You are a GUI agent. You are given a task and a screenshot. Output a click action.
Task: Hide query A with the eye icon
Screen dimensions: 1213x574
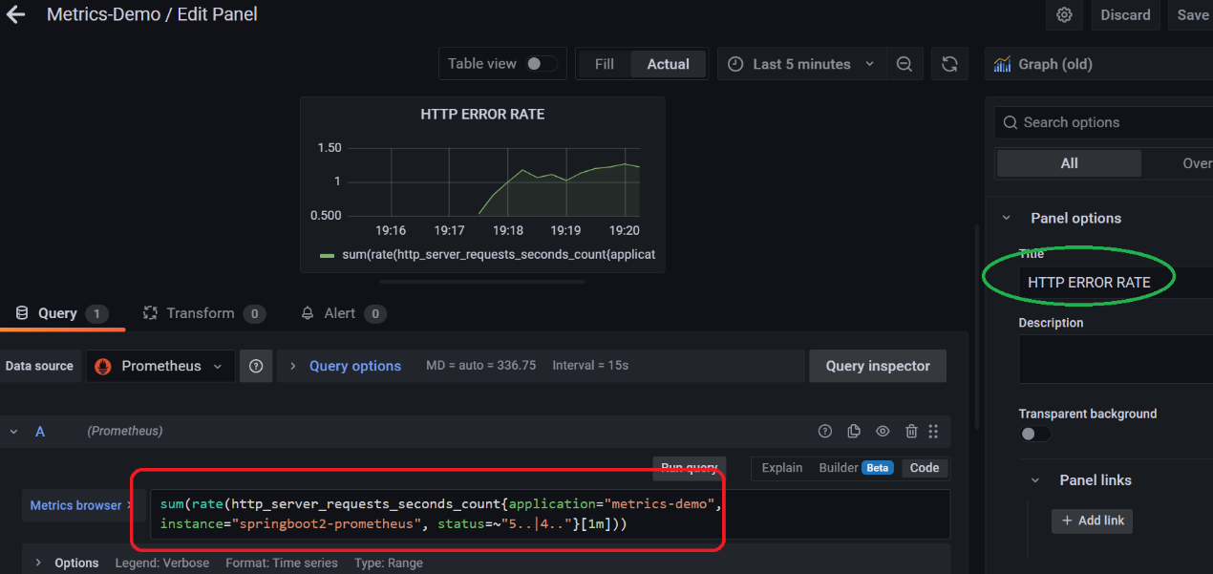(x=883, y=432)
